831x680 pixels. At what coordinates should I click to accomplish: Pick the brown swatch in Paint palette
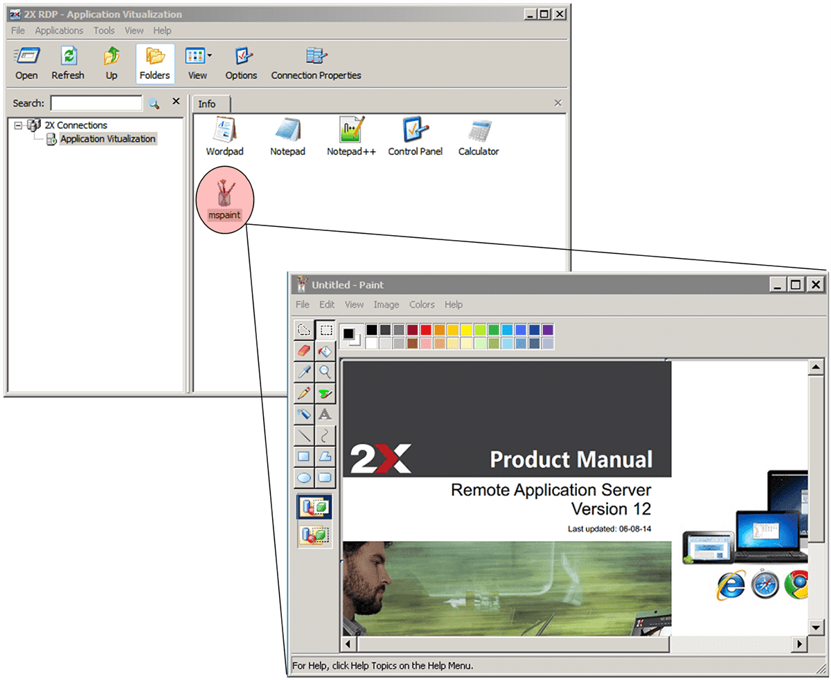(x=413, y=343)
